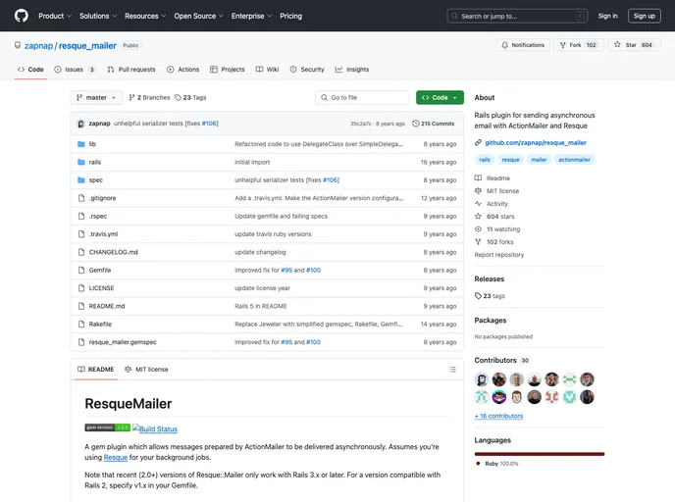
Task: Open the Wiki tab
Action: point(267,70)
